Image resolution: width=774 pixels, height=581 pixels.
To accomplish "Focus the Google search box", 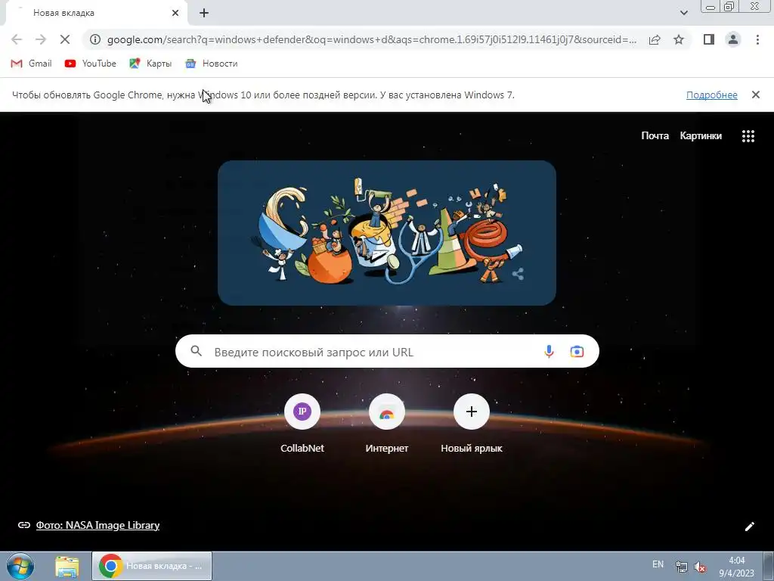I will (x=387, y=351).
